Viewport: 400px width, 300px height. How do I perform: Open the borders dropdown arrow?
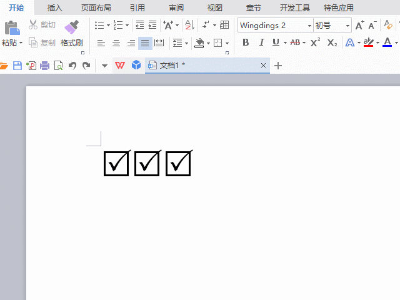click(227, 43)
